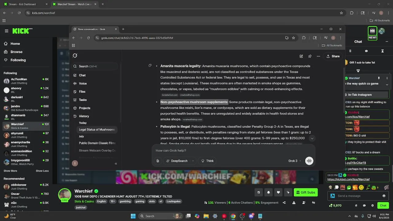Viewport: 393px width, 221px height.
Task: Enable DeepSearch mode
Action: [177, 161]
